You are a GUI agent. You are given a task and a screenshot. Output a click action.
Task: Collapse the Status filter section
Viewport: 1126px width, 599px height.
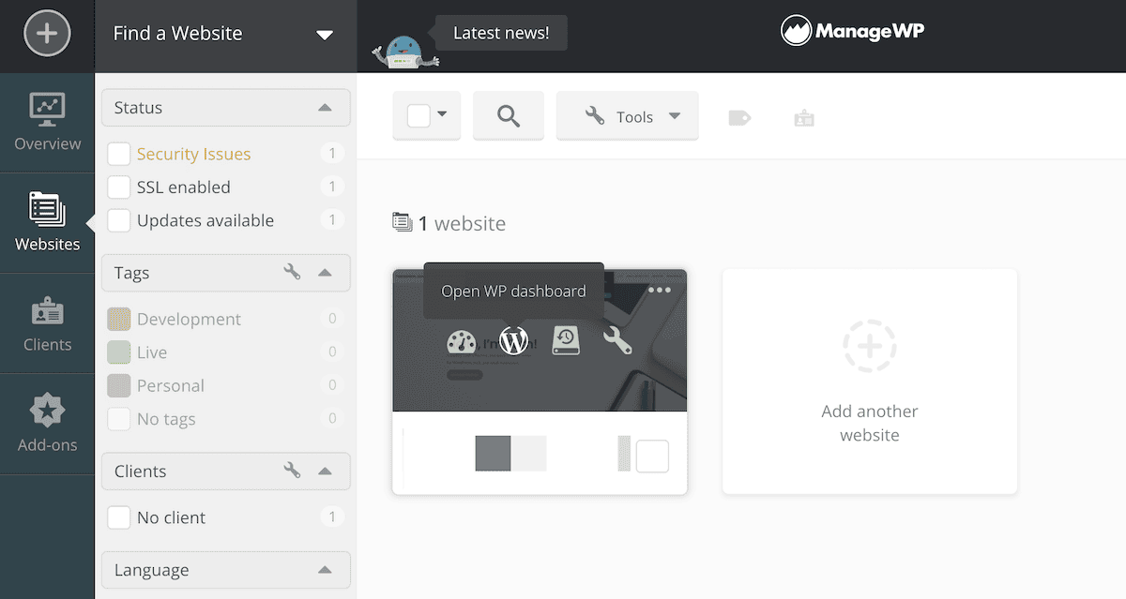[325, 108]
